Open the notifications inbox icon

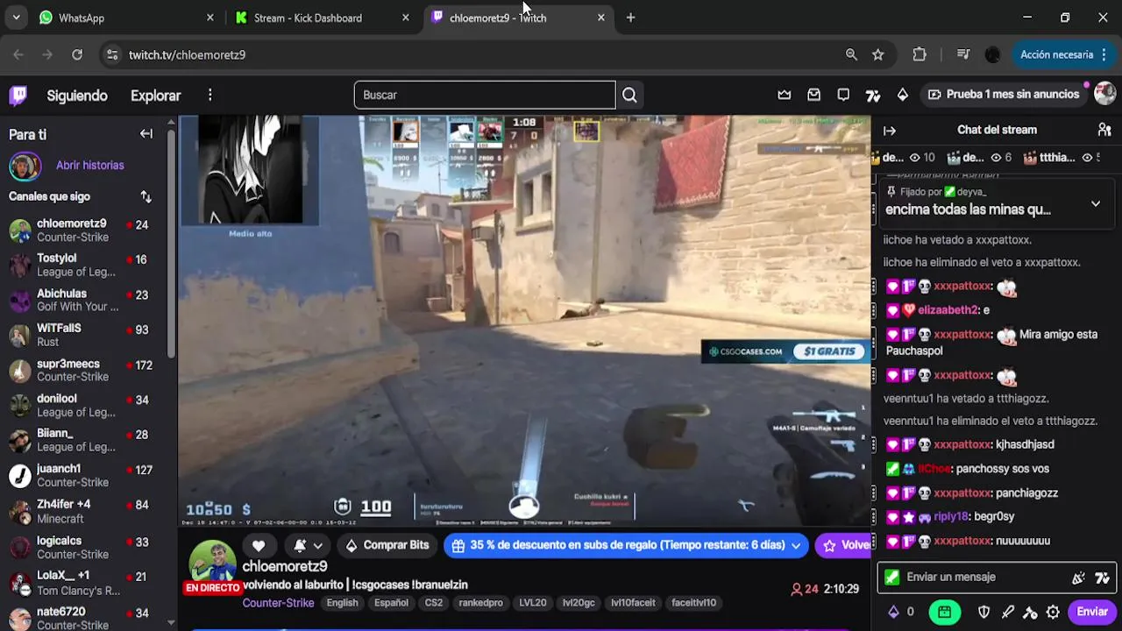(x=813, y=95)
